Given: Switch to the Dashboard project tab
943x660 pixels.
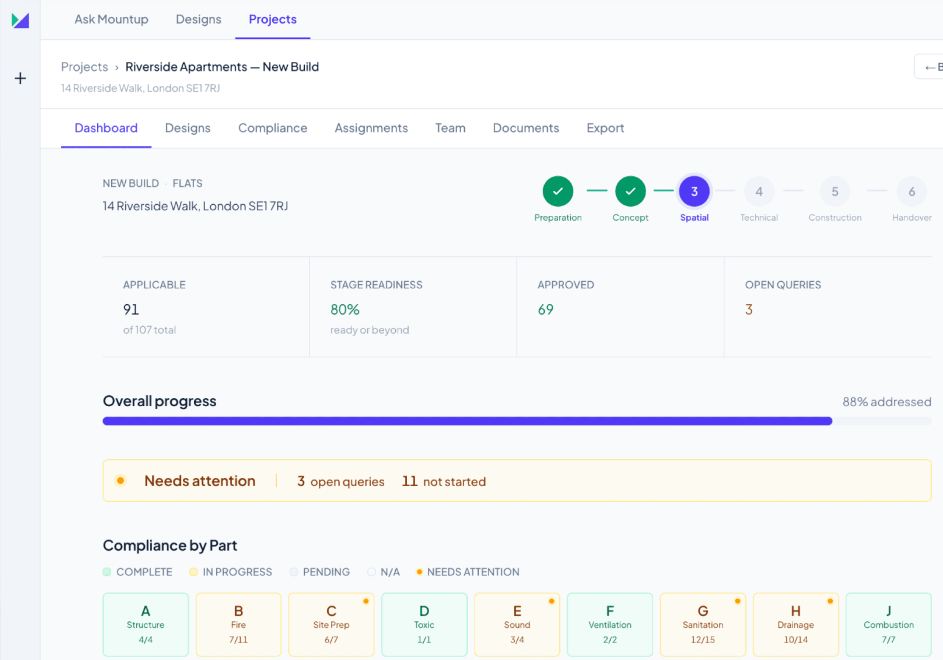Looking at the screenshot, I should 106,128.
